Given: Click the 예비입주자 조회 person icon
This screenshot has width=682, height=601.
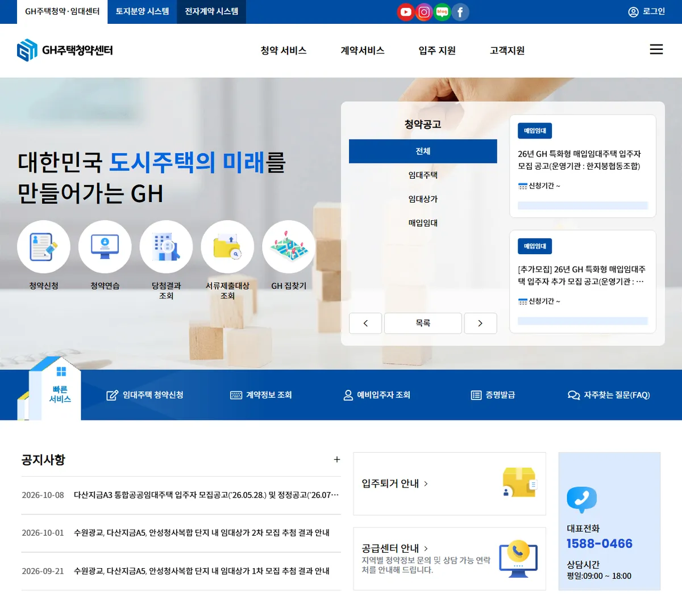Looking at the screenshot, I should (x=348, y=395).
